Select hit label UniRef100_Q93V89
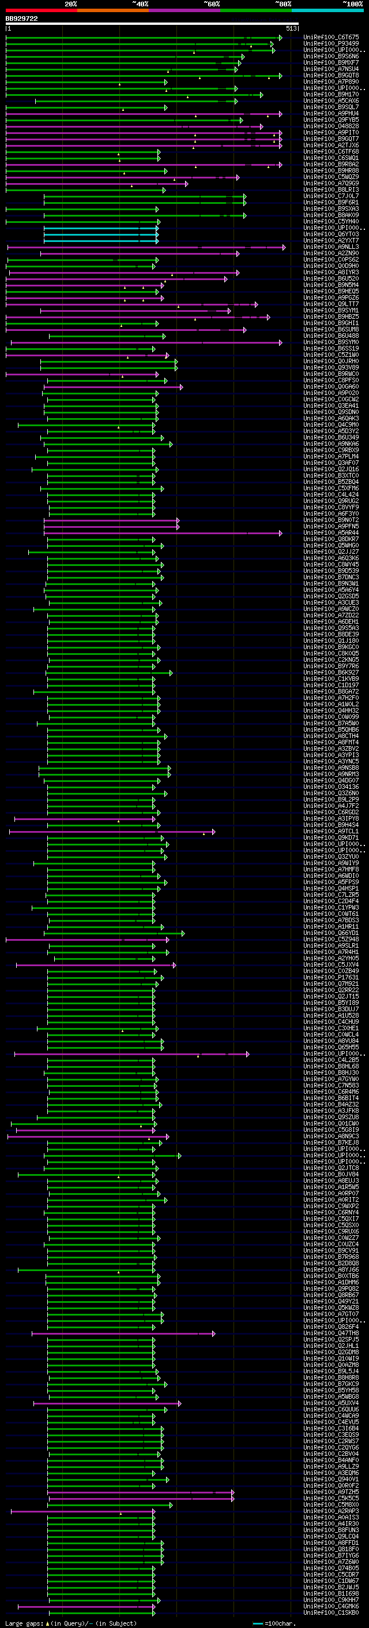 331,368
